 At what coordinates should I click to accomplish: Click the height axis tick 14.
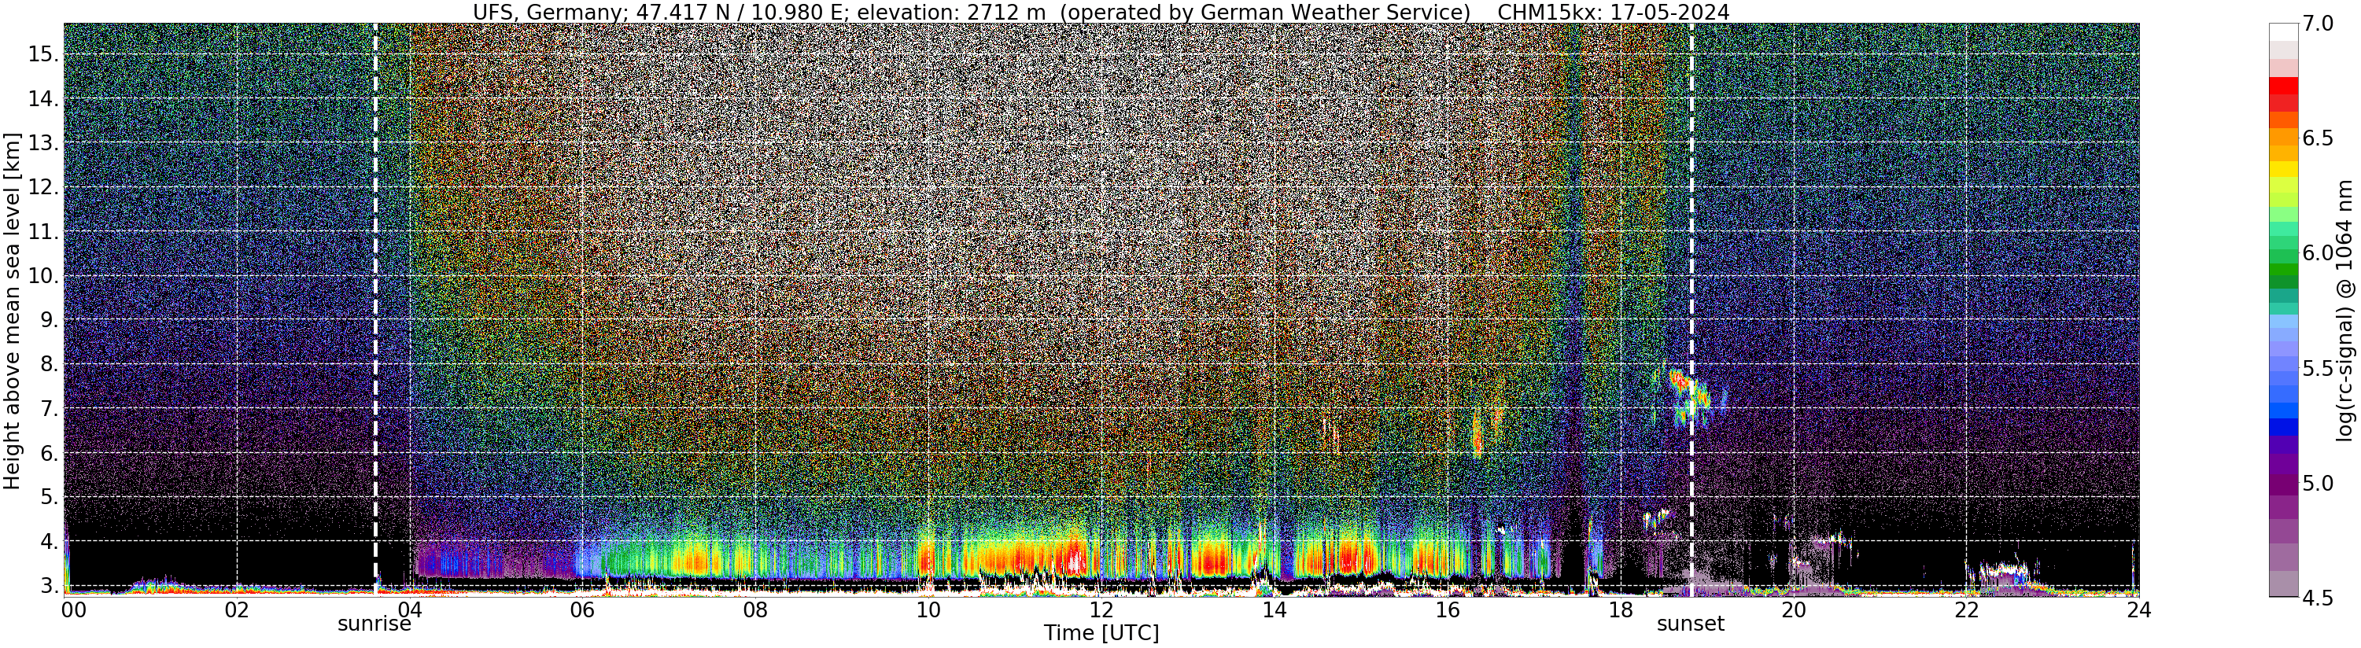pos(43,98)
